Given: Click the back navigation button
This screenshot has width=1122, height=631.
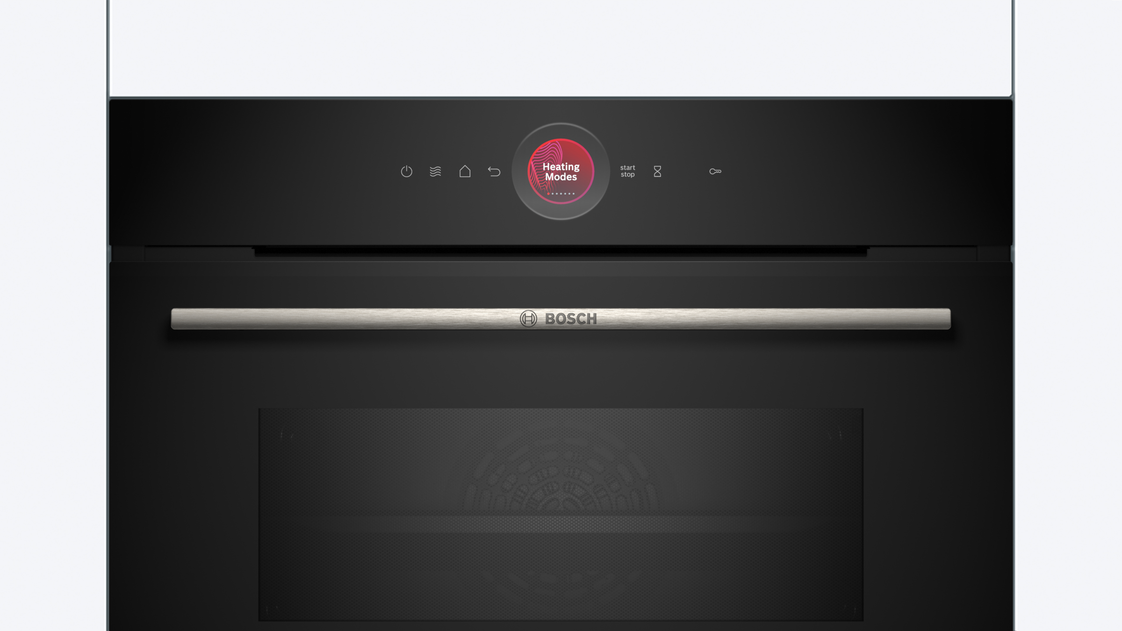Looking at the screenshot, I should coord(494,171).
